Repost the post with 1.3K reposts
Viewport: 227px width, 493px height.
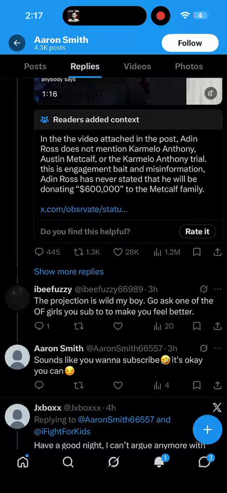point(86,252)
